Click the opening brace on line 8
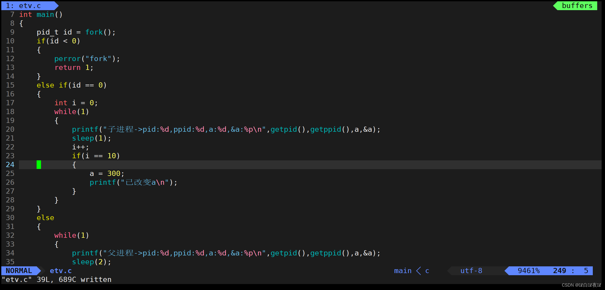The width and height of the screenshot is (605, 290). [x=21, y=23]
